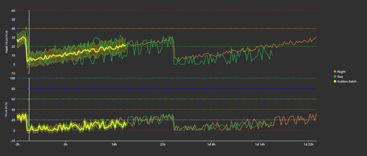Click the '1d 22h' time axis label
This screenshot has width=367, height=156.
click(x=308, y=145)
